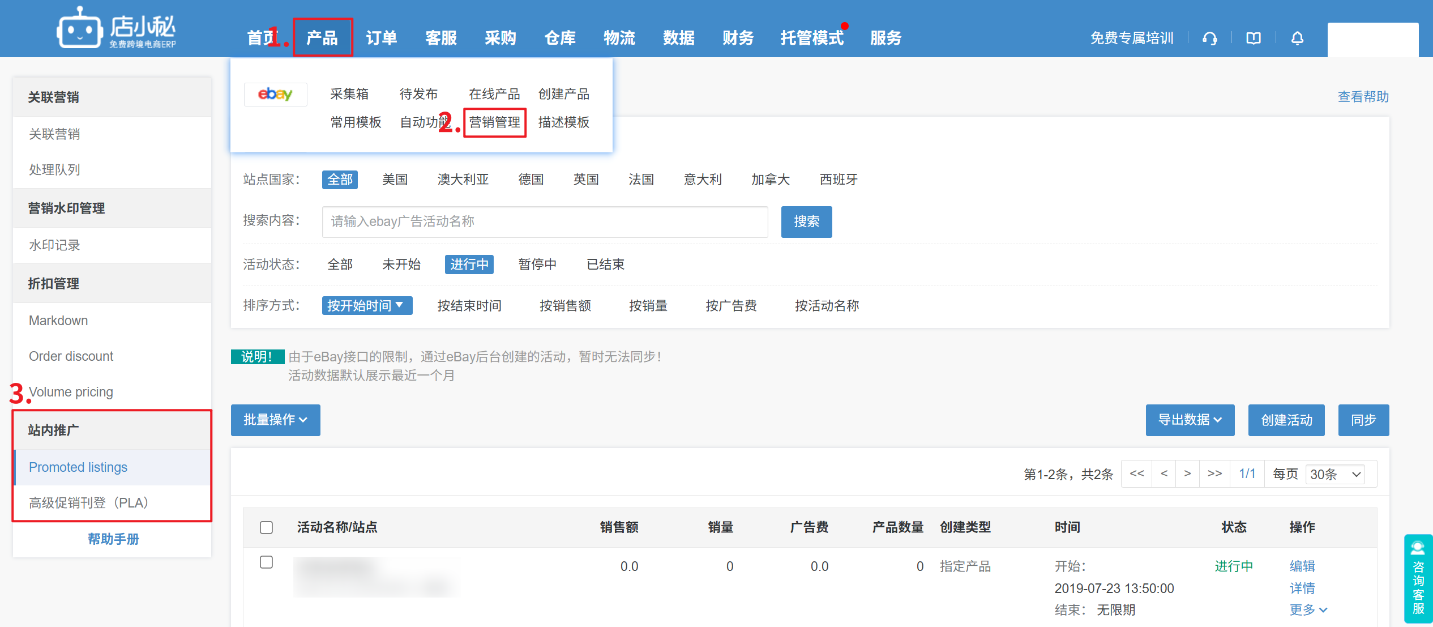1433x627 pixels.
Task: Go to last page of results
Action: click(x=1214, y=474)
